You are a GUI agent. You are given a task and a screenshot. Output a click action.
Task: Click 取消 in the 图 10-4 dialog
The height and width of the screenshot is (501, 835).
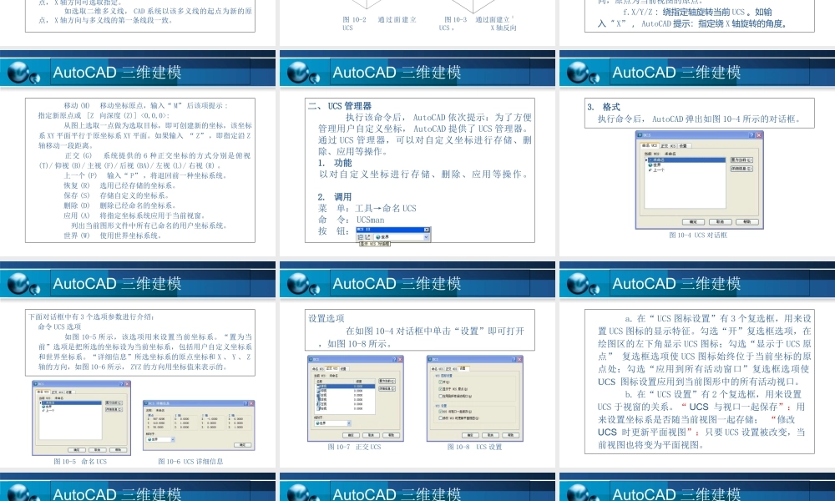click(x=720, y=222)
